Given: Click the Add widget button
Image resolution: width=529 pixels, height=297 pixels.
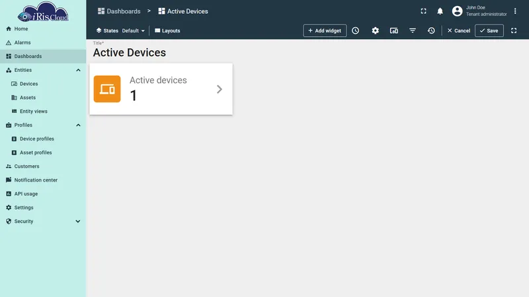Looking at the screenshot, I should (325, 30).
